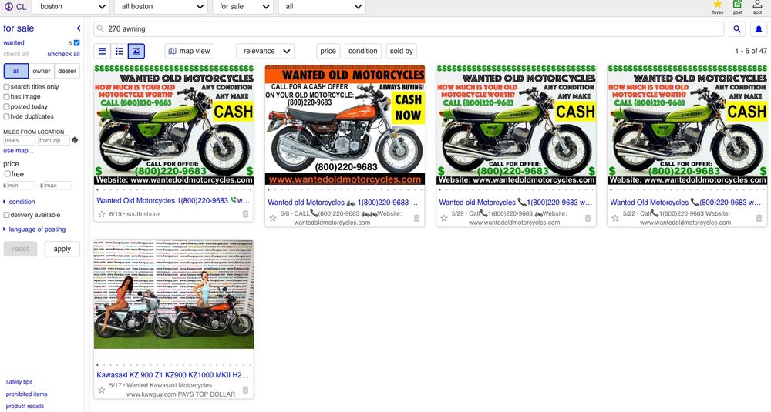Open the sold by filter button
The width and height of the screenshot is (771, 412).
point(401,51)
